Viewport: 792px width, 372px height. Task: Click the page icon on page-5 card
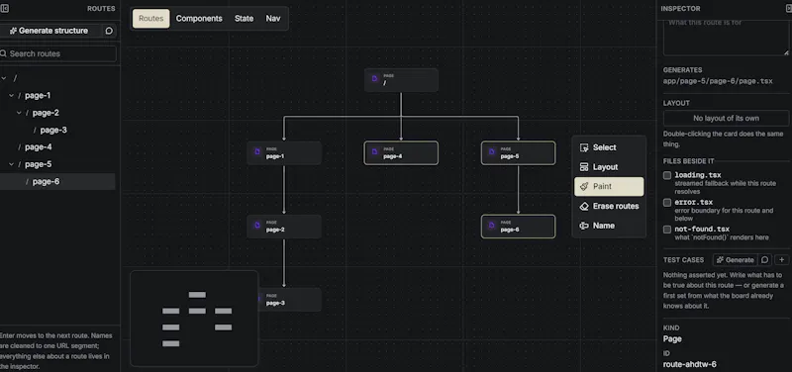pyautogui.click(x=491, y=151)
